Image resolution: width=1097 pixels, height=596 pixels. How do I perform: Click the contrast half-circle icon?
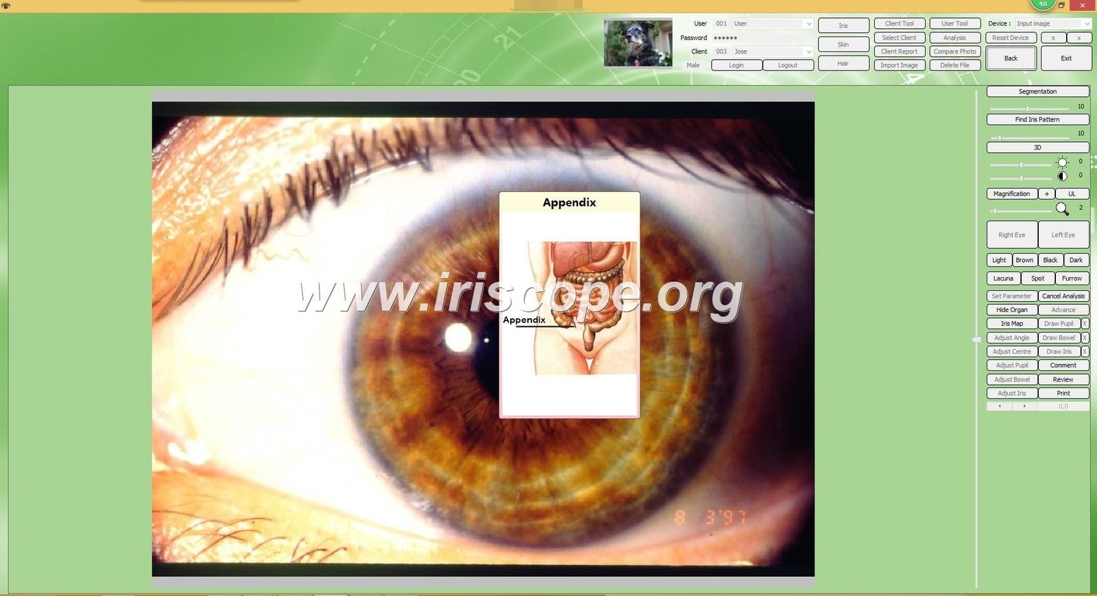click(1062, 176)
